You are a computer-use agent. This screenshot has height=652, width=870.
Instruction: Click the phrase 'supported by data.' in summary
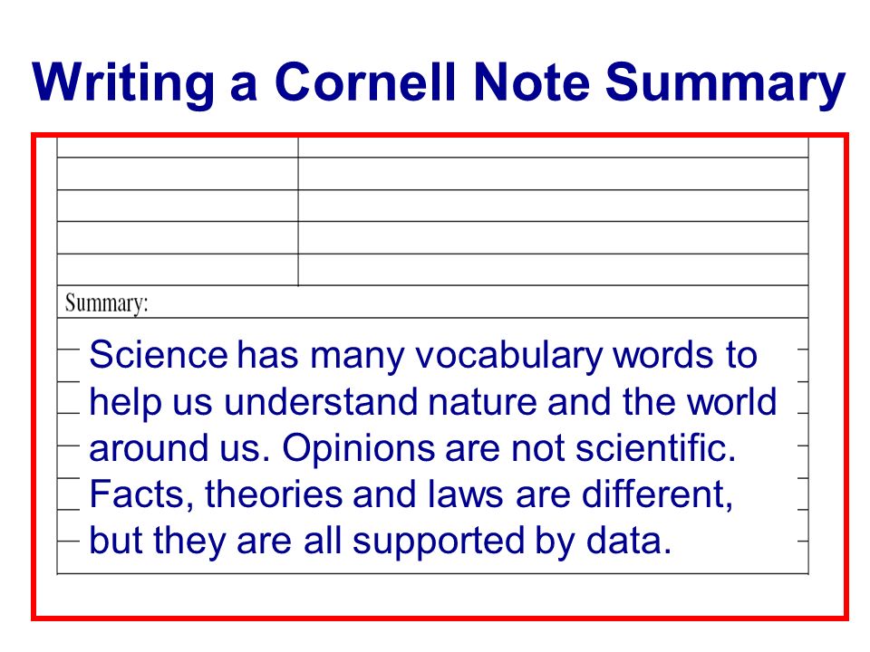click(512, 542)
